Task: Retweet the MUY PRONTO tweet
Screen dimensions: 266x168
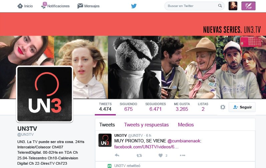Action: click(139, 155)
